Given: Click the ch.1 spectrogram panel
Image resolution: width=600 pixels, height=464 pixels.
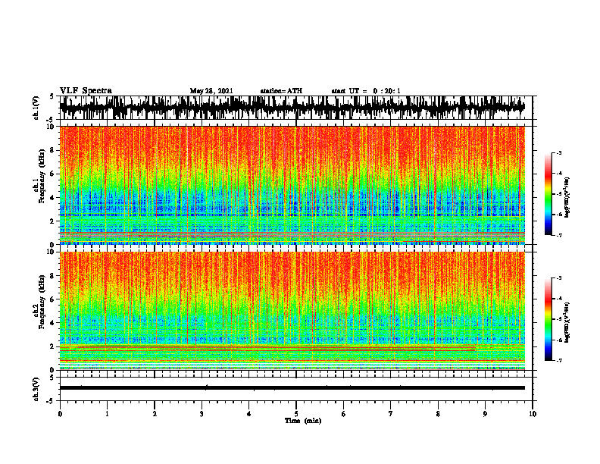Looking at the screenshot, I should [x=292, y=185].
